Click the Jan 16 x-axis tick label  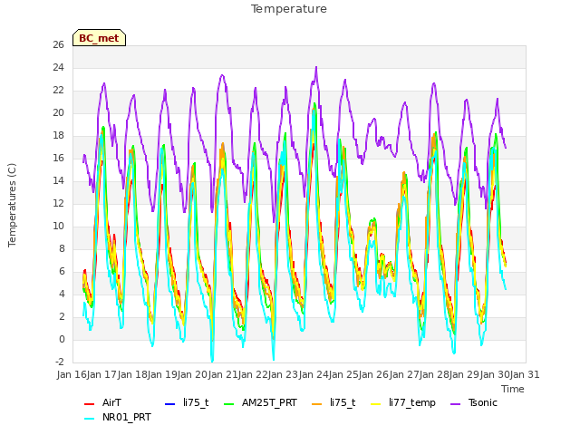[x=72, y=374]
